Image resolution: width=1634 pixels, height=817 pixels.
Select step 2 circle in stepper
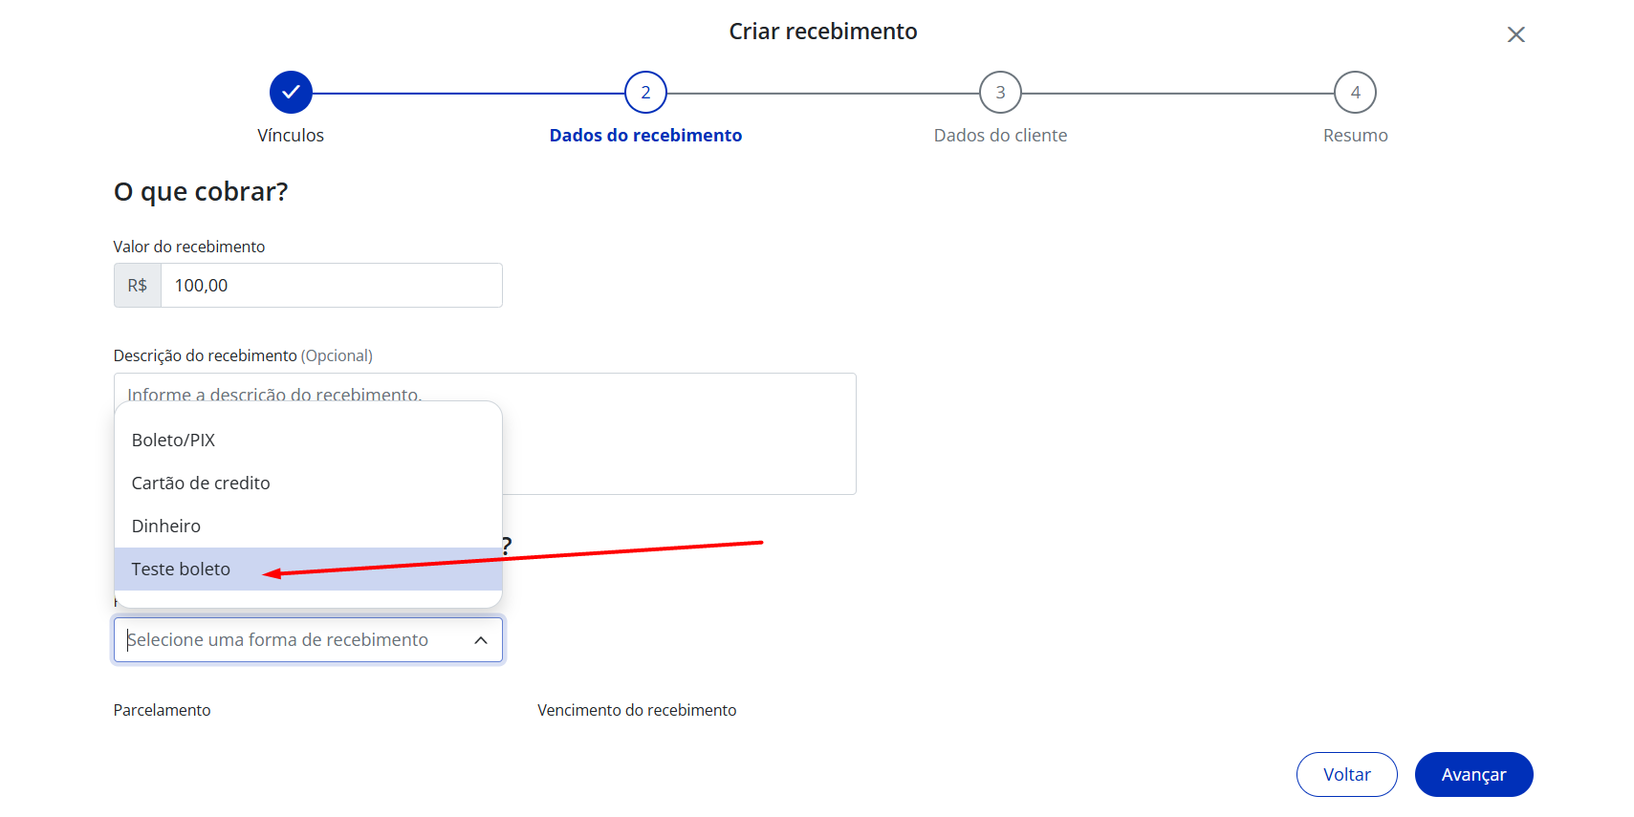tap(645, 93)
